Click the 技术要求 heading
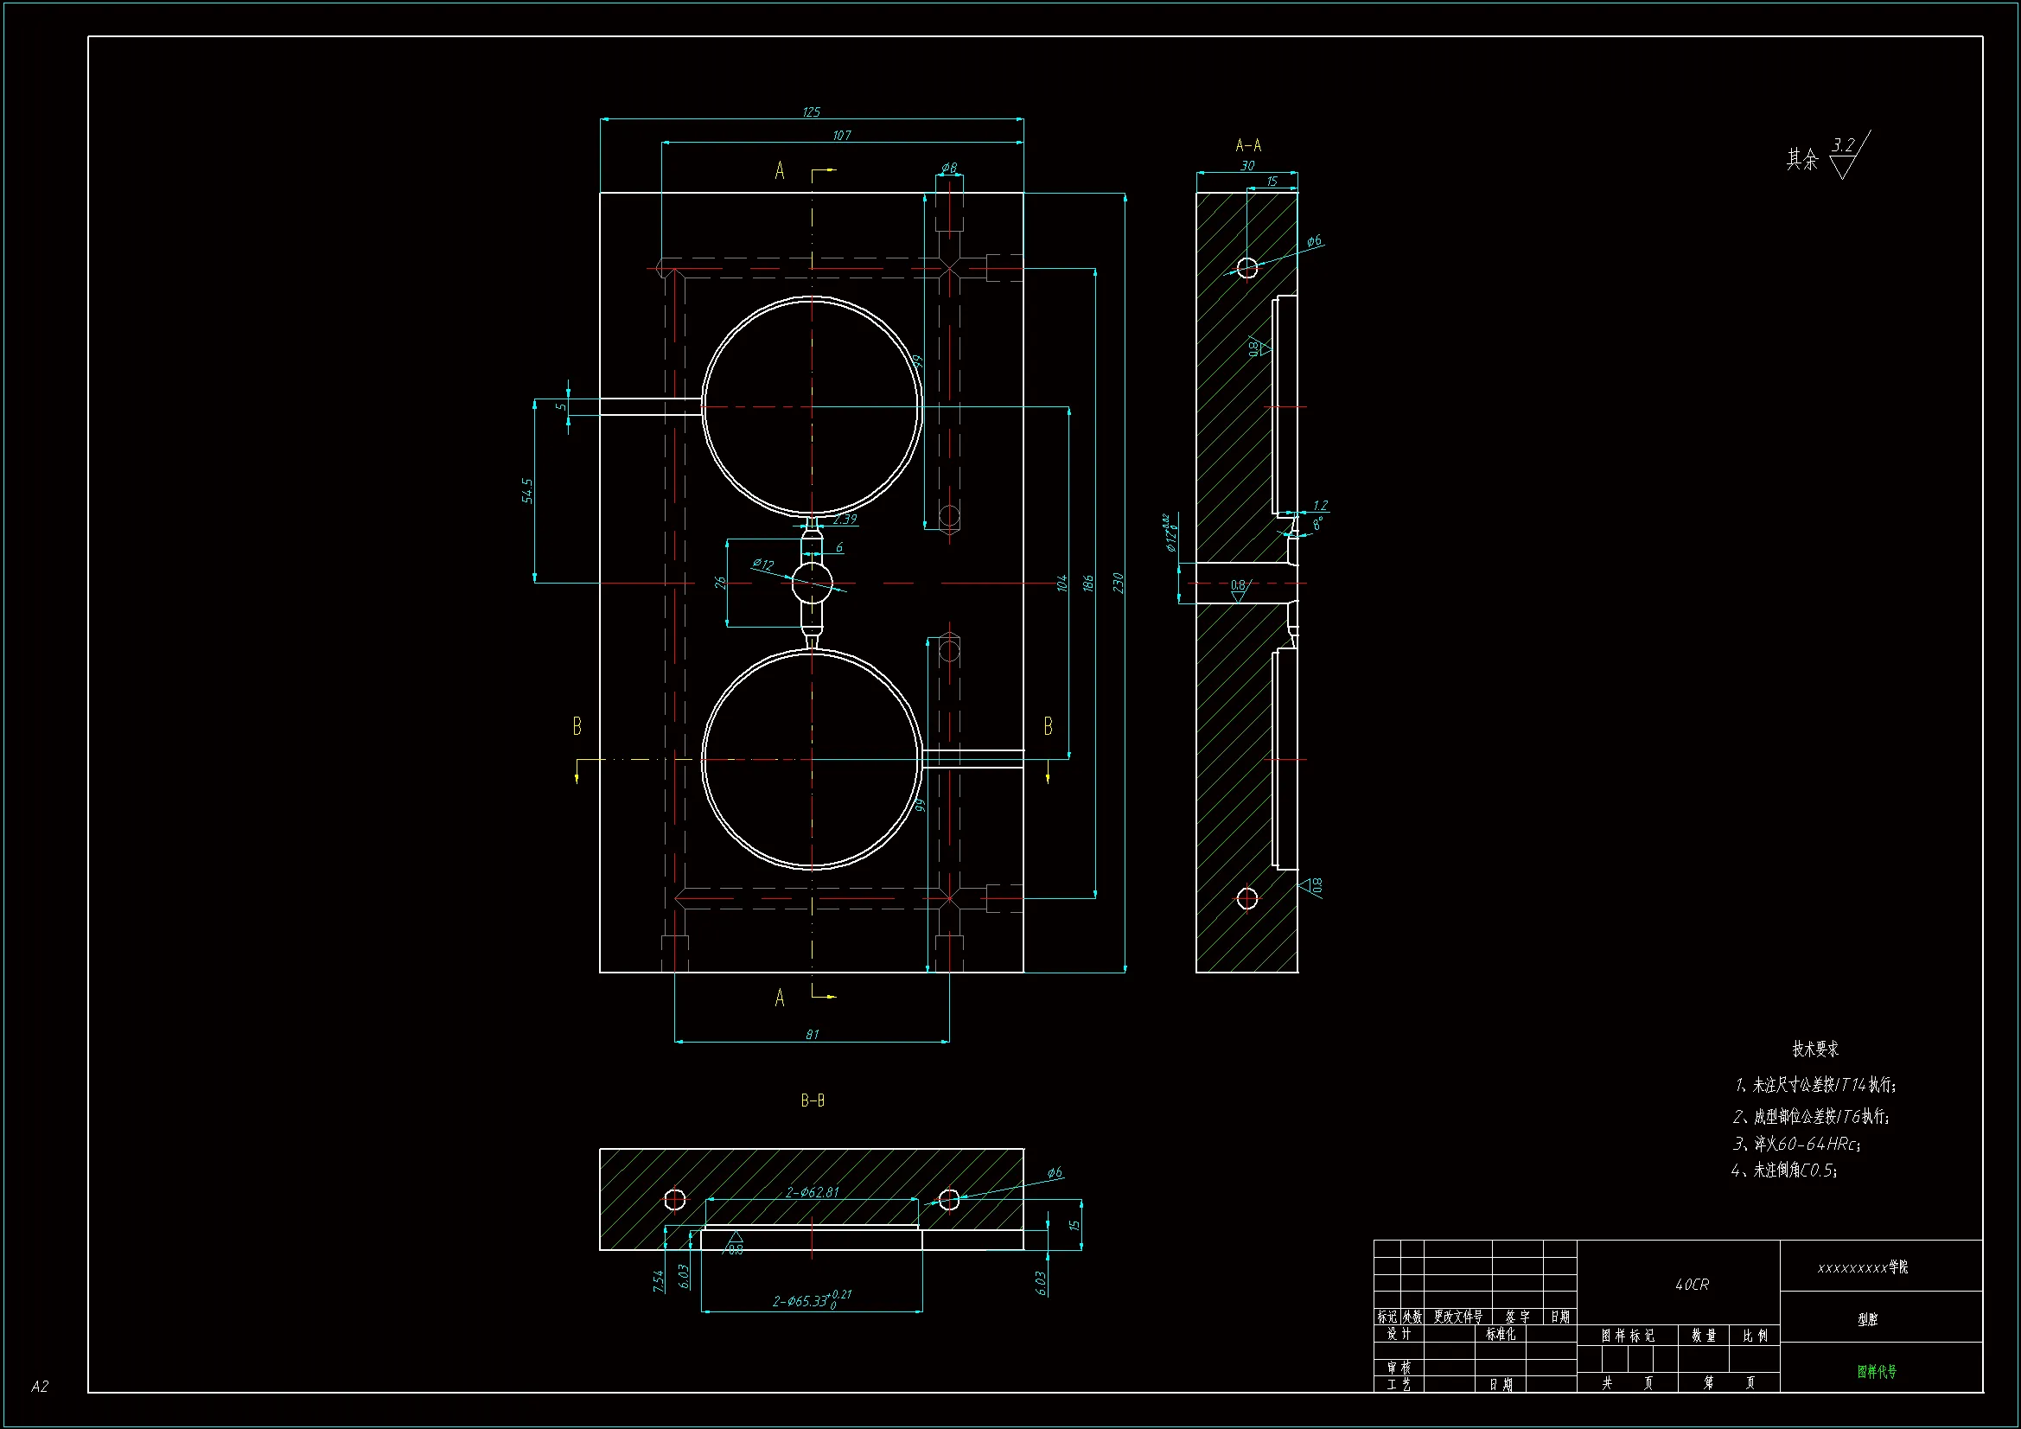Image resolution: width=2021 pixels, height=1429 pixels. [1815, 1049]
